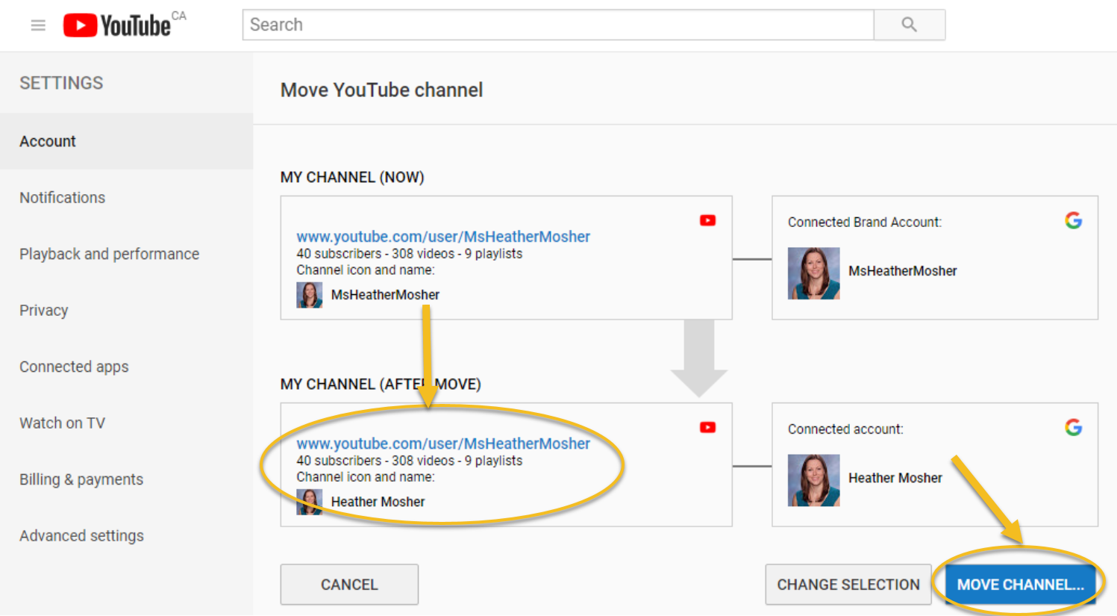The width and height of the screenshot is (1117, 616).
Task: Click MsHeatherMosher channel name in current channel card
Action: coord(385,295)
